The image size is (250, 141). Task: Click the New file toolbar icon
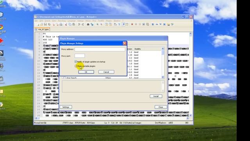tap(38, 24)
